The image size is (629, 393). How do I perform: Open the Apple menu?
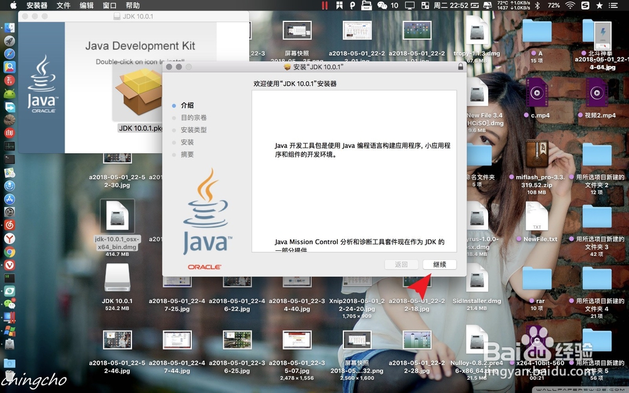(x=13, y=5)
